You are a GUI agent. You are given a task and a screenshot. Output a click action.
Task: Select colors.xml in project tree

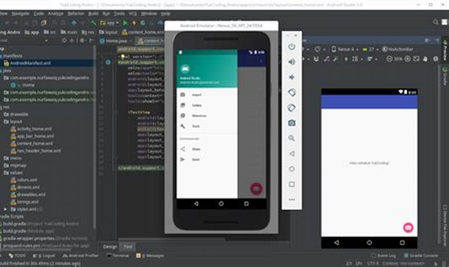(x=27, y=180)
